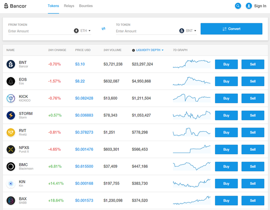The image size is (270, 210).
Task: Swap from and to tokens arrows
Action: [103, 29]
